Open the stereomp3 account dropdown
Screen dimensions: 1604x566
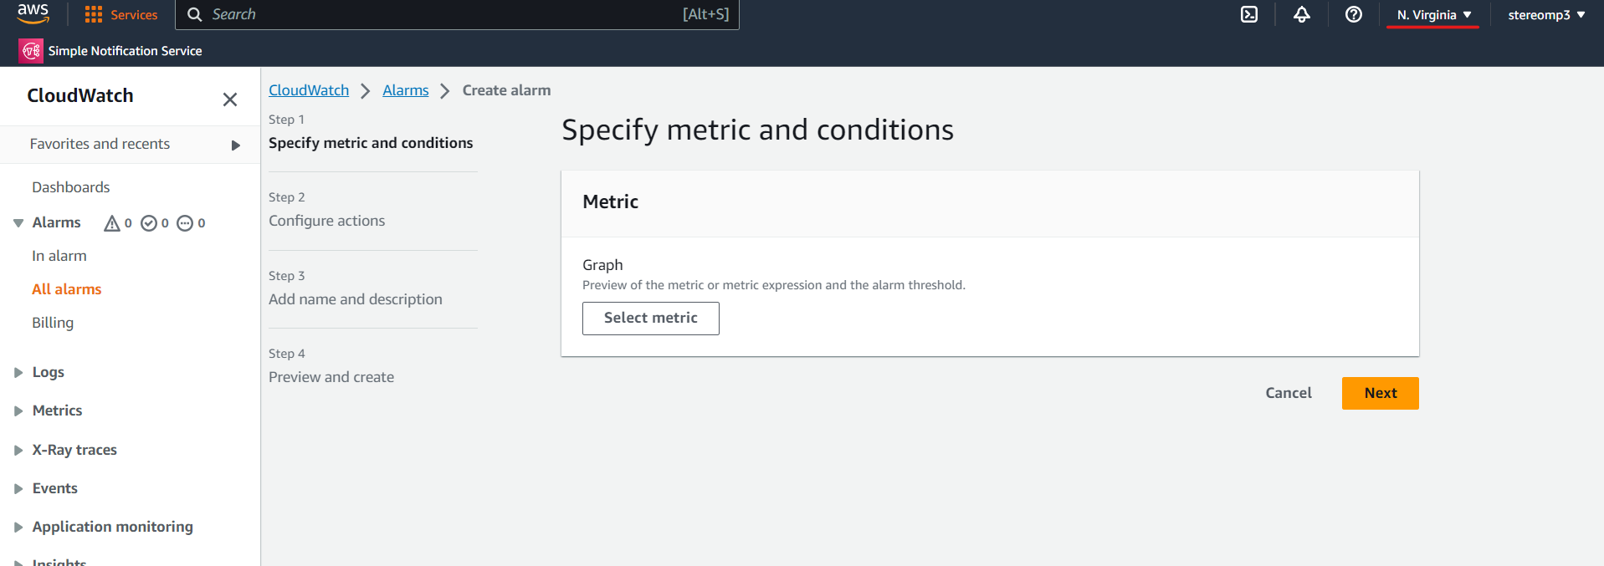(1546, 15)
